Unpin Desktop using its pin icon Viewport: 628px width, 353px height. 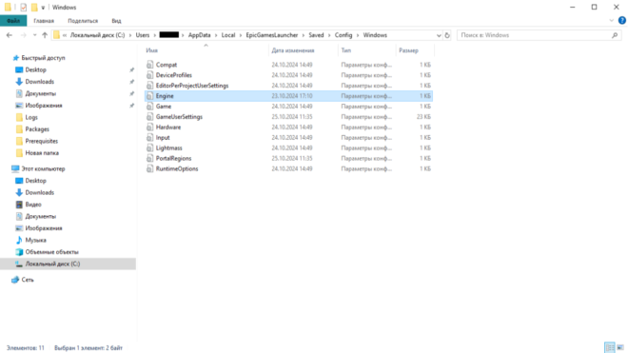pos(131,69)
